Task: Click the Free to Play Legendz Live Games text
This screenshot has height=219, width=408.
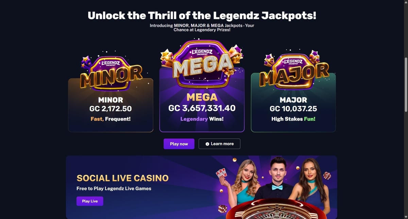Action: [114, 188]
